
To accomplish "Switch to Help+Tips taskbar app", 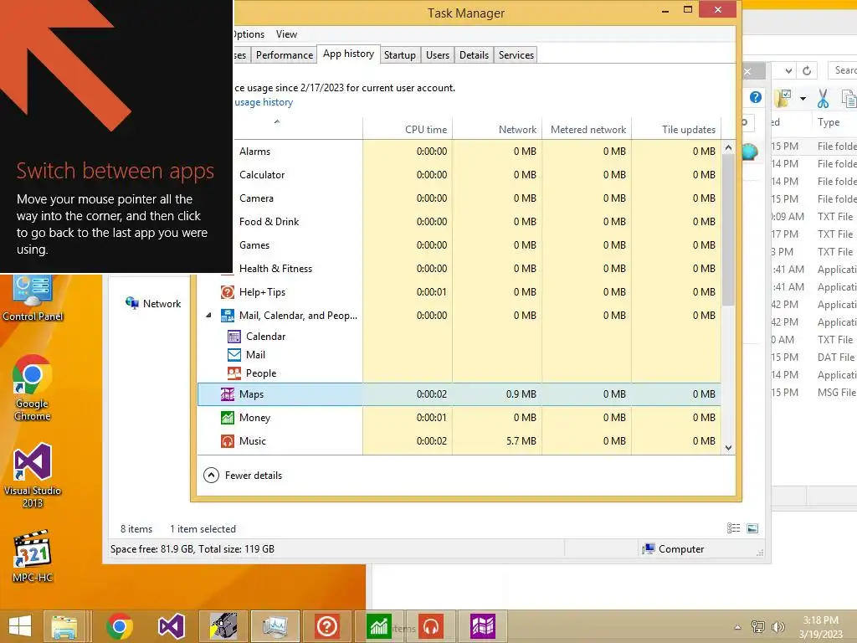I will click(327, 626).
